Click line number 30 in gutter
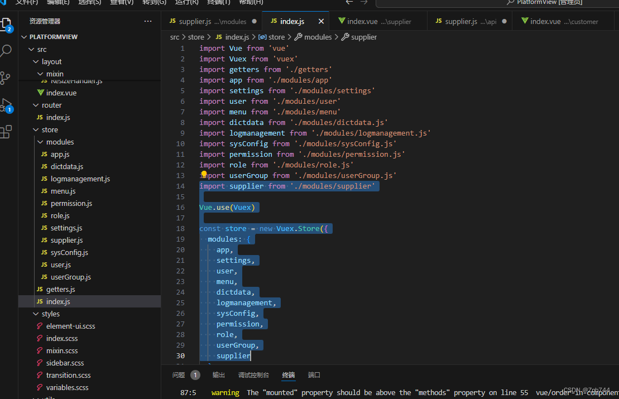Image resolution: width=619 pixels, height=399 pixels. pos(180,355)
